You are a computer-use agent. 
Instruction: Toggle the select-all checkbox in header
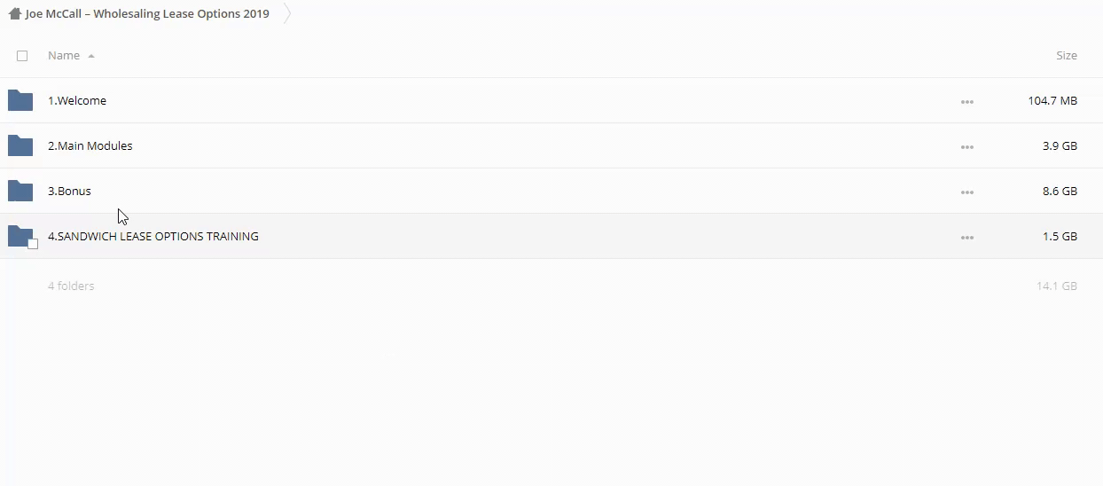point(22,56)
